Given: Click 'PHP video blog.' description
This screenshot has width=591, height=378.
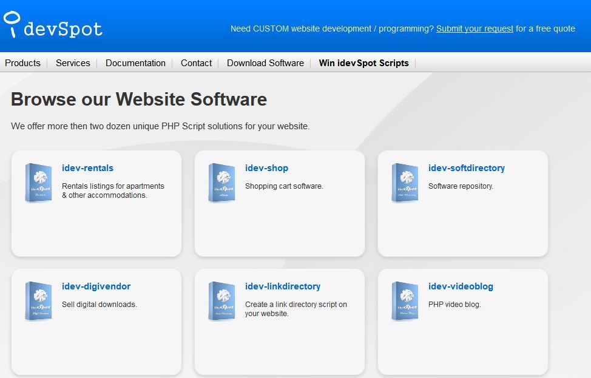Looking at the screenshot, I should 454,305.
